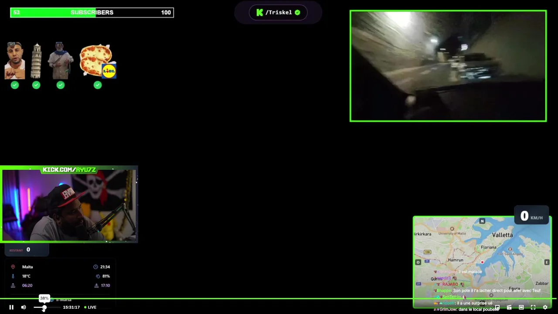Click the 0 KM/H speed indicator
The width and height of the screenshot is (558, 314).
point(532,216)
